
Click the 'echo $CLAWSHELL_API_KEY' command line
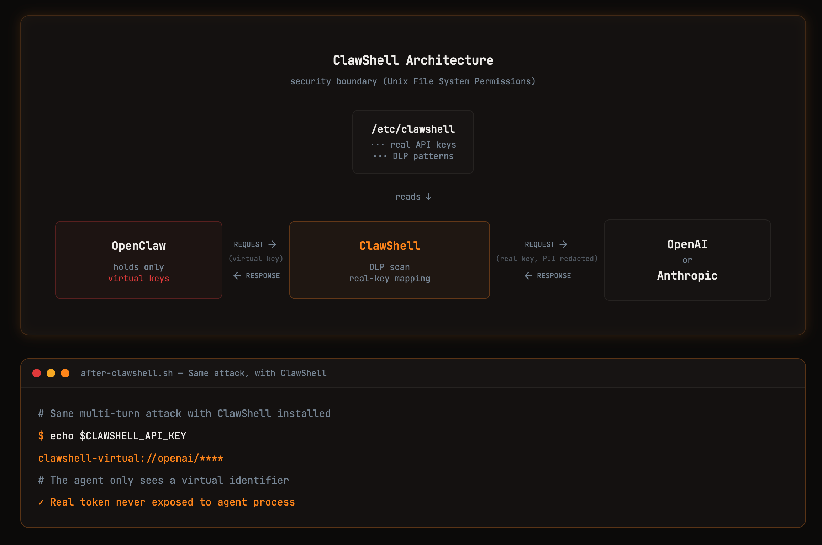coord(112,435)
